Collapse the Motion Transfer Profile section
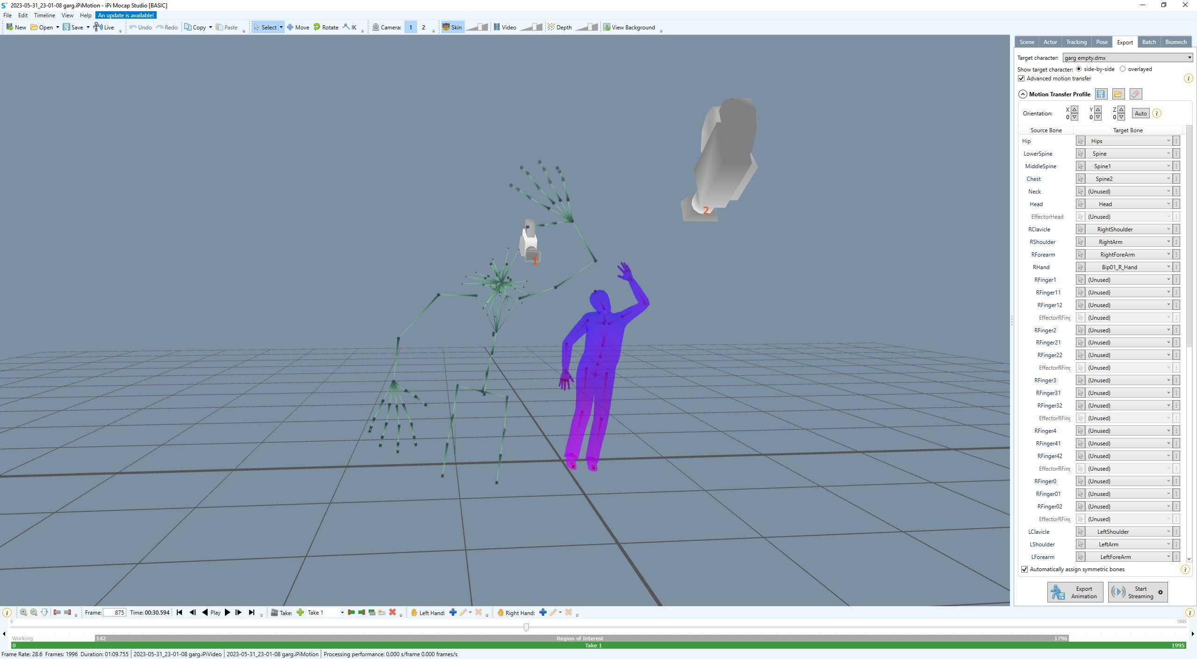 tap(1023, 94)
